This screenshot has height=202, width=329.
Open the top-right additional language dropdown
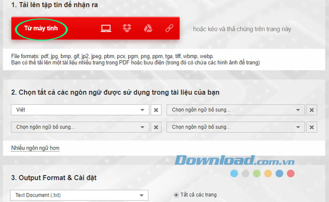click(x=235, y=110)
